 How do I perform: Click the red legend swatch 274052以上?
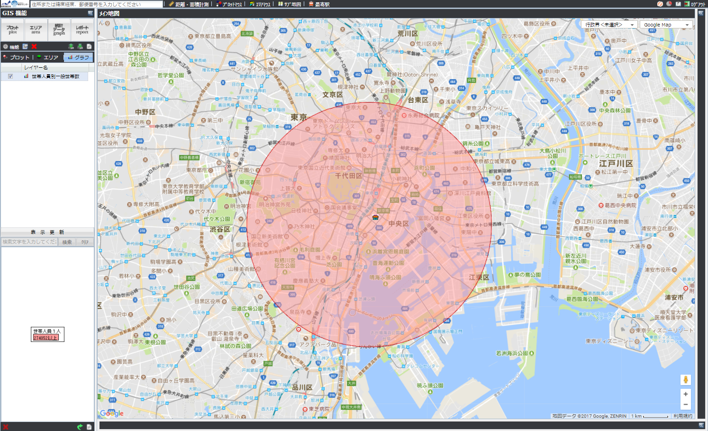point(45,338)
